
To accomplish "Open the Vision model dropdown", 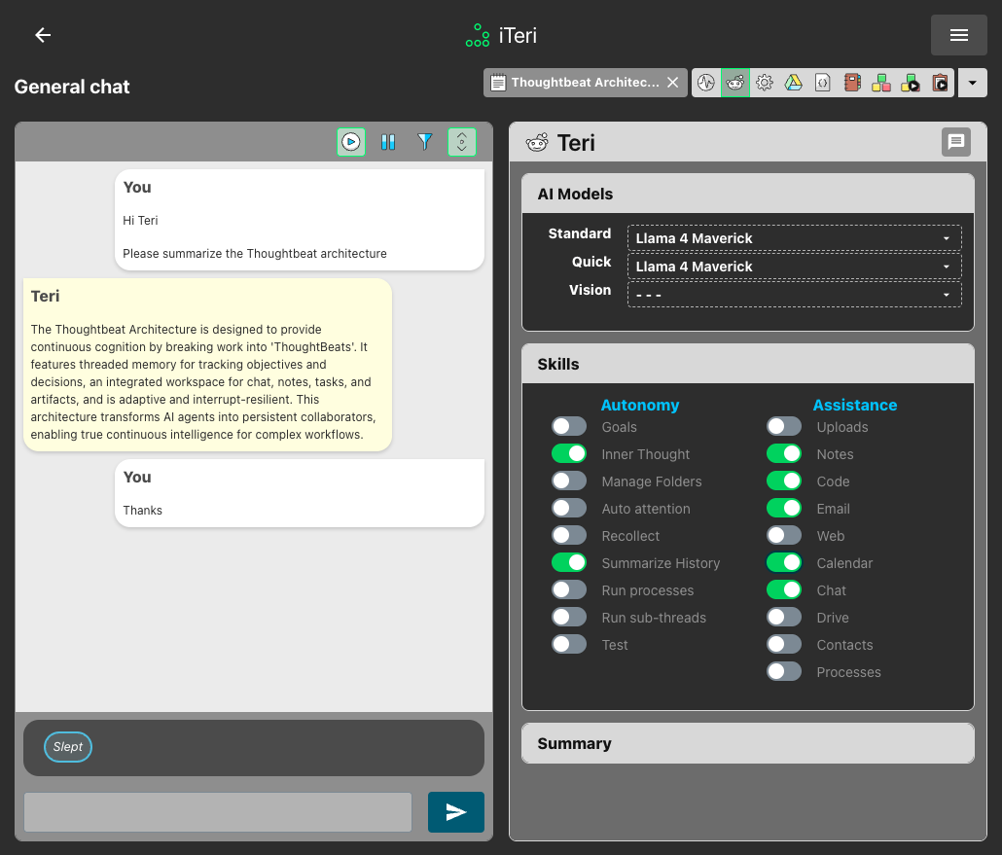I will coord(794,294).
